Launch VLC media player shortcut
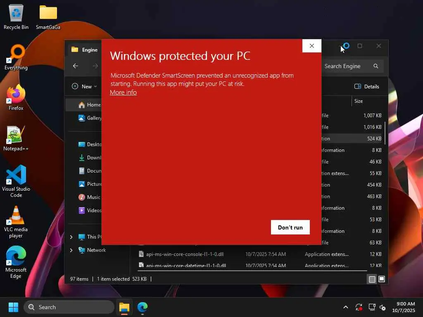This screenshot has width=423, height=317. (16, 222)
